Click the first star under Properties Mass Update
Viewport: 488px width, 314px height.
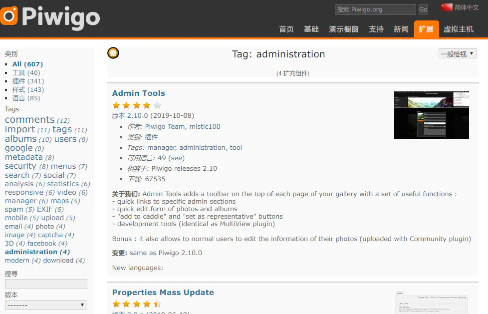click(116, 303)
